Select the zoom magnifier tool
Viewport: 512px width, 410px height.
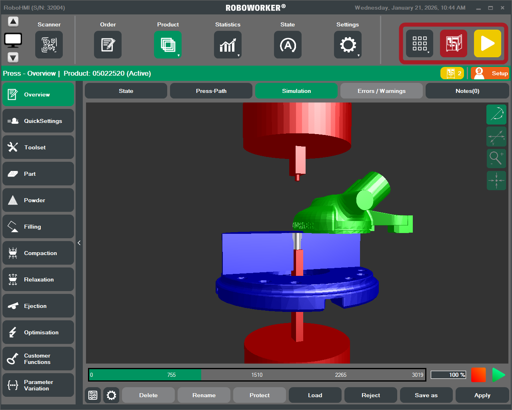coord(496,158)
